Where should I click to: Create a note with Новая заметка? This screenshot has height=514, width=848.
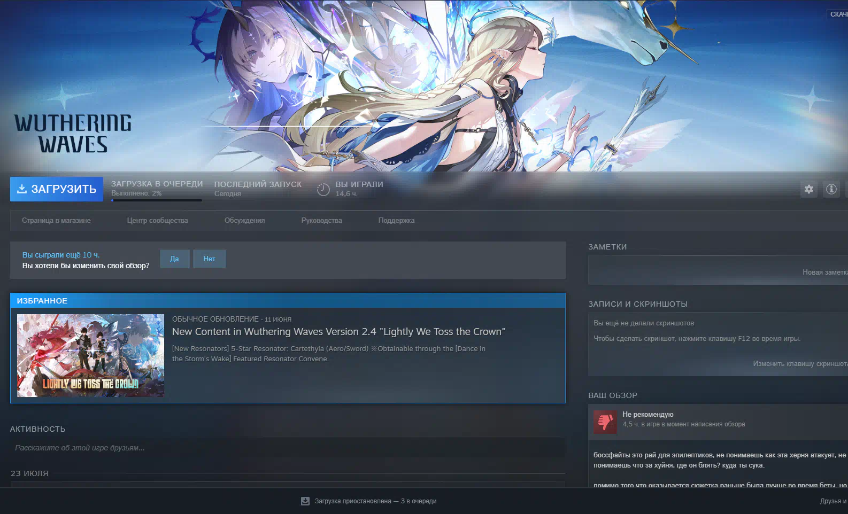click(x=824, y=272)
